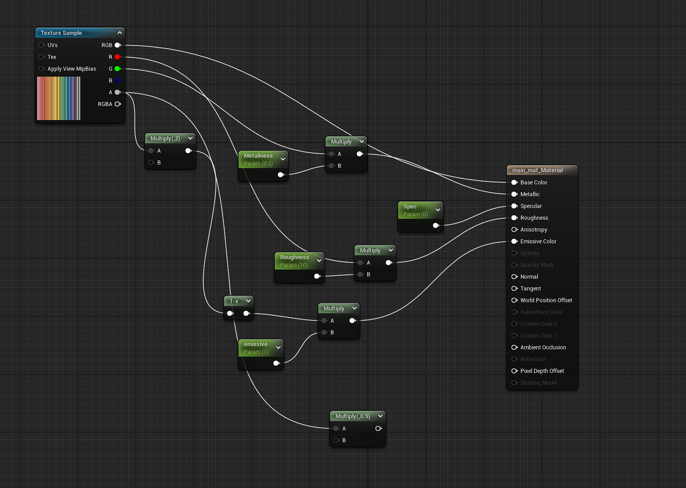Expand the emissive parameter node chevron
The image size is (686, 488).
click(278, 348)
